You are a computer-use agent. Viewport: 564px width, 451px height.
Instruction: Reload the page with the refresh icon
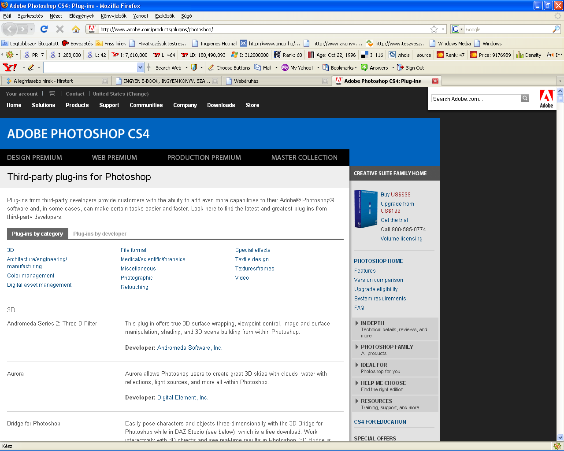point(44,29)
